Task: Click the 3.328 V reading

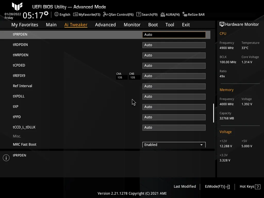Action: click(x=225, y=160)
